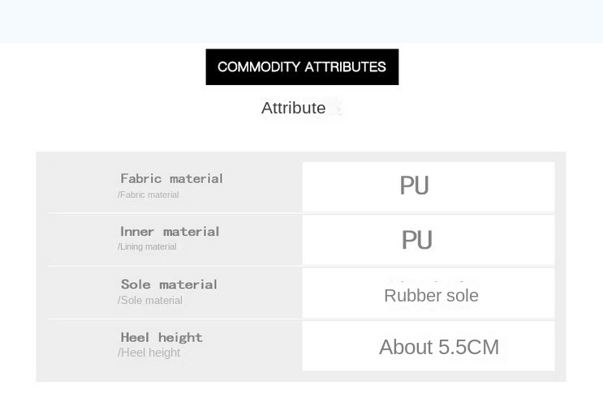
Task: Click PU value in Fabric material row
Action: (x=414, y=186)
